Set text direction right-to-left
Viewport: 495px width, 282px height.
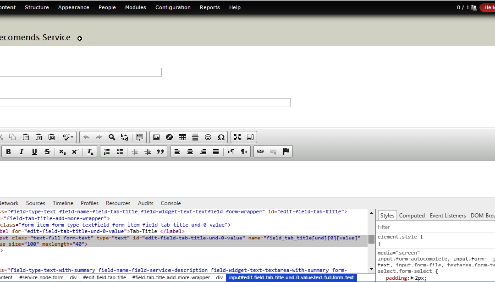244,152
